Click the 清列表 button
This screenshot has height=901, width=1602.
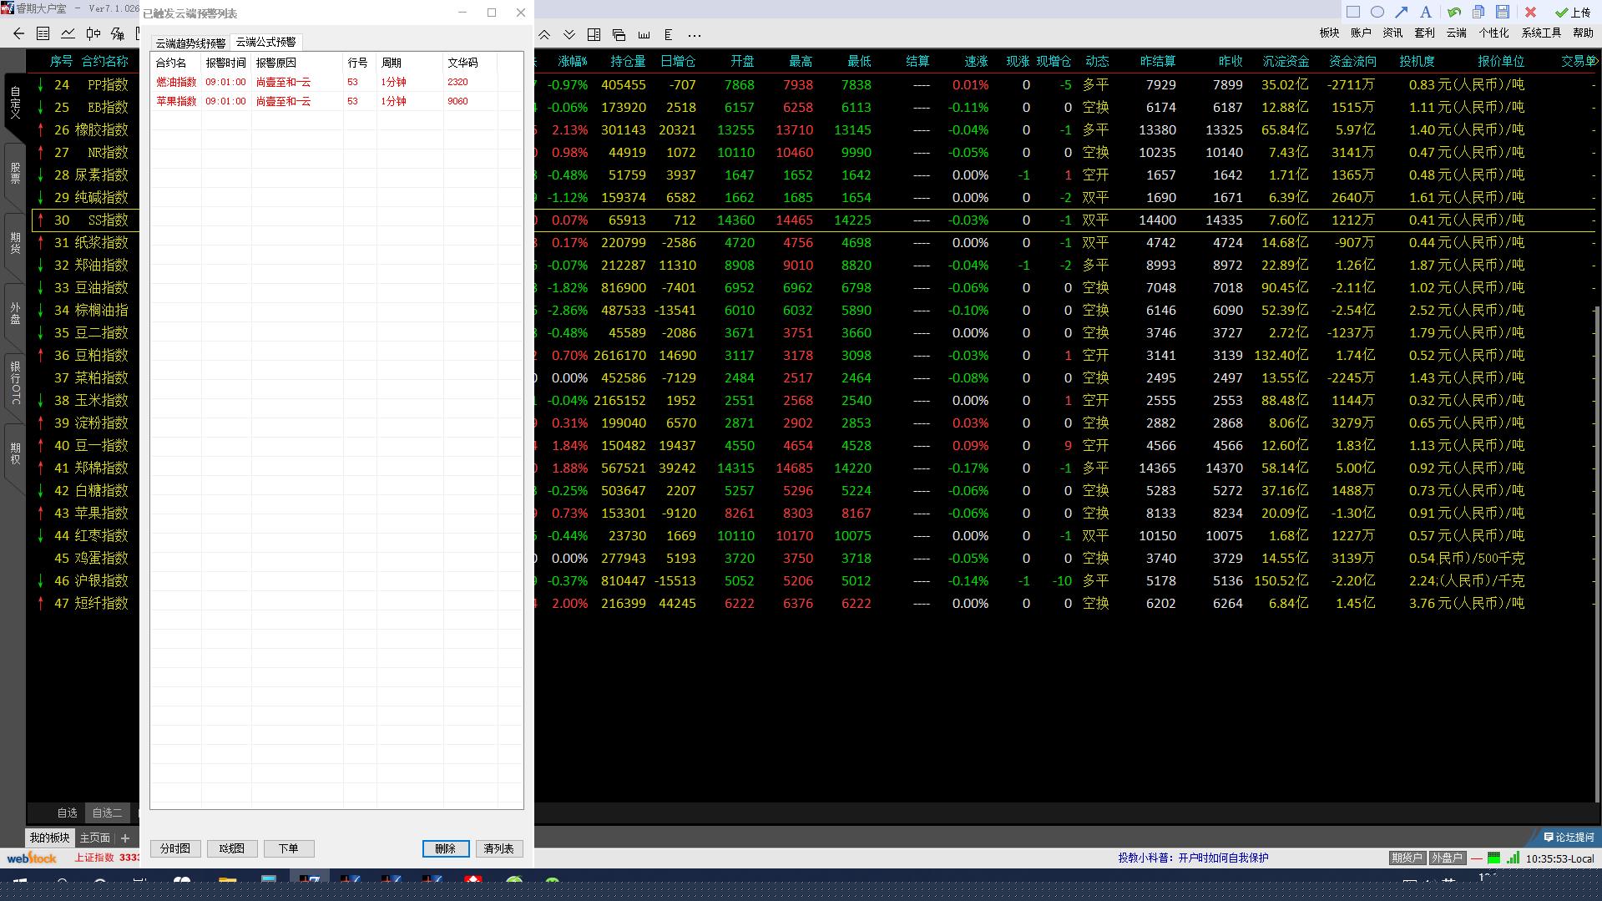pyautogui.click(x=498, y=848)
